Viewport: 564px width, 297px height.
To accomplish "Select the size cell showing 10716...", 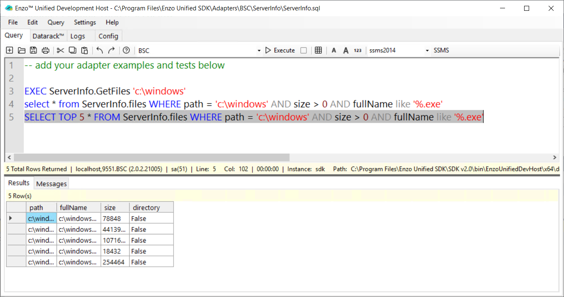I will (115, 240).
